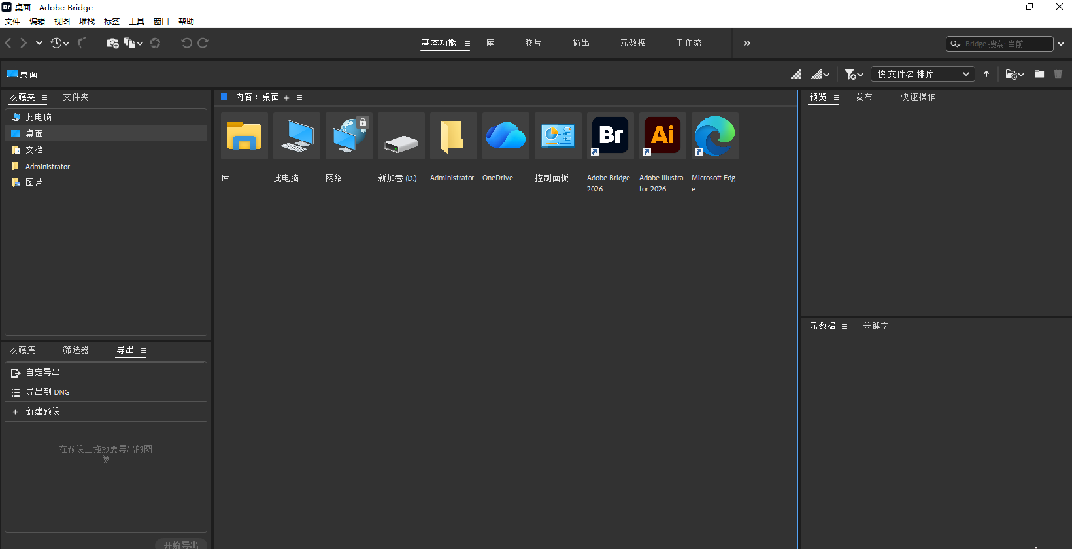Toggle ascending sort order arrow
The width and height of the screenshot is (1072, 549).
coord(986,74)
